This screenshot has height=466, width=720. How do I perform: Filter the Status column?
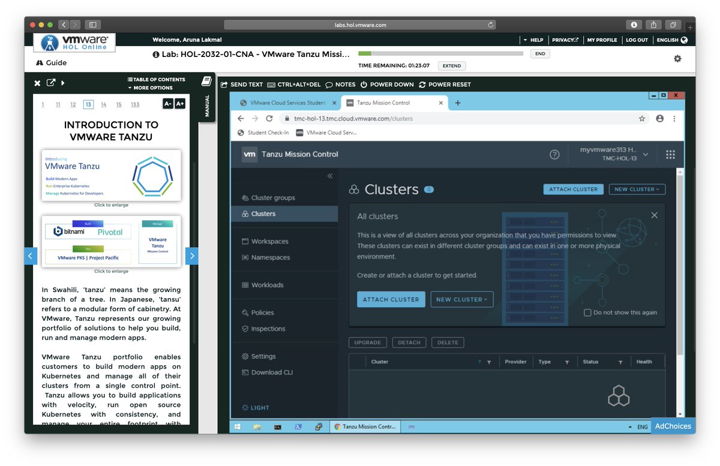(x=620, y=362)
